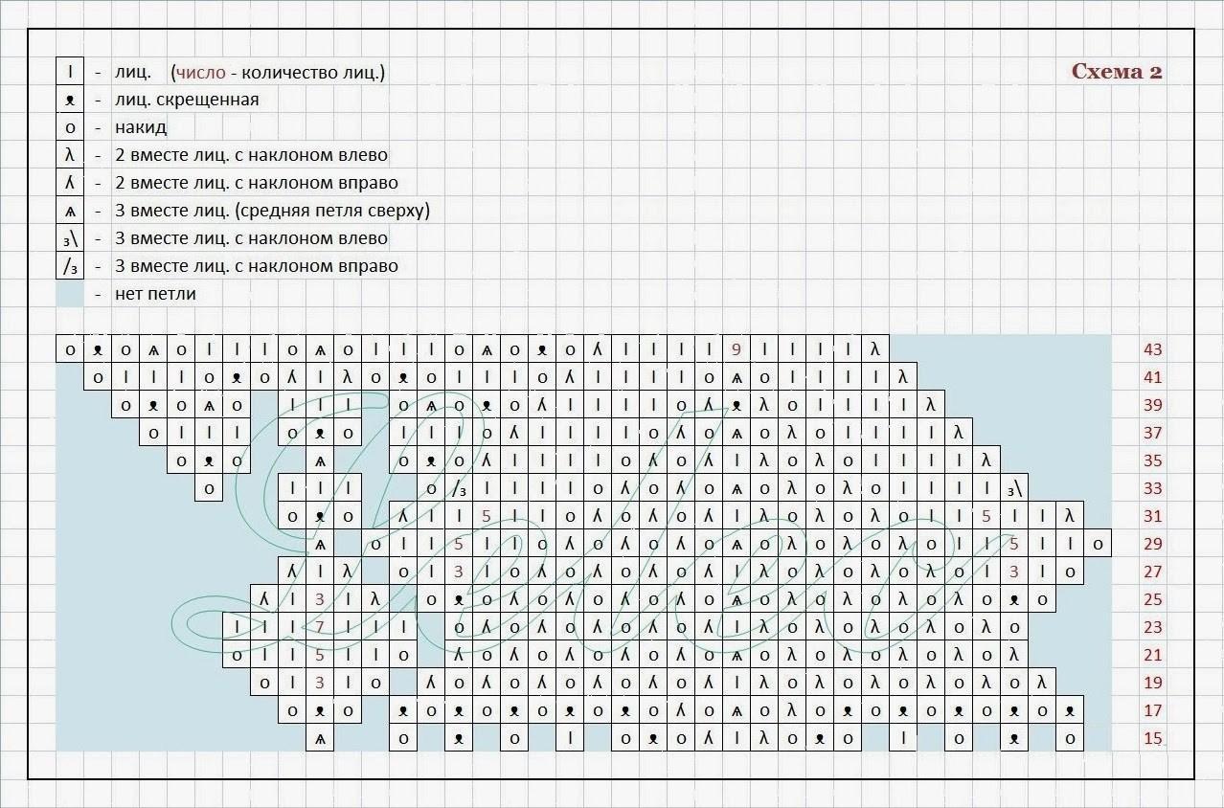The width and height of the screenshot is (1224, 808).
Task: Select the centered 3-together legend symbol
Action: [70, 211]
